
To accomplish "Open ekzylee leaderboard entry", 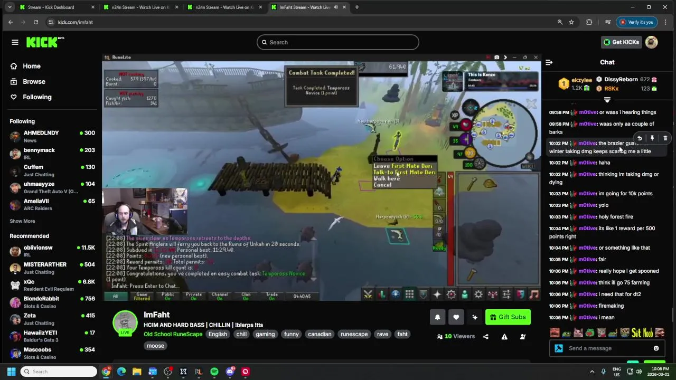I will pyautogui.click(x=575, y=84).
